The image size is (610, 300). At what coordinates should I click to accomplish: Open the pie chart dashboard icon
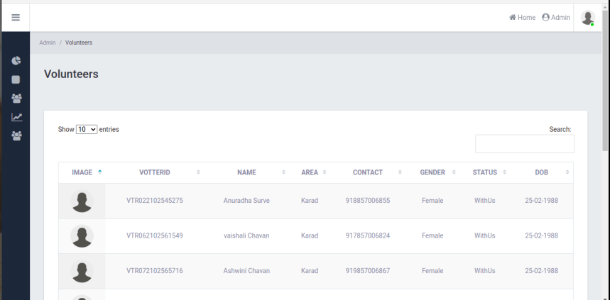tap(16, 61)
